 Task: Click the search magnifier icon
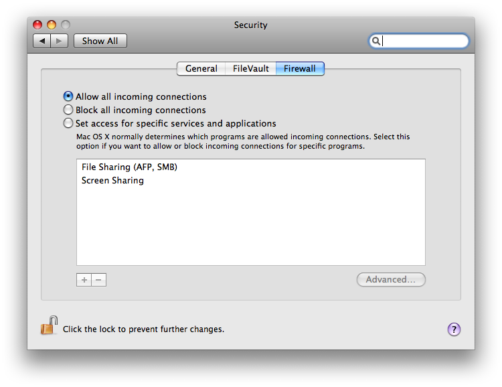coord(376,41)
